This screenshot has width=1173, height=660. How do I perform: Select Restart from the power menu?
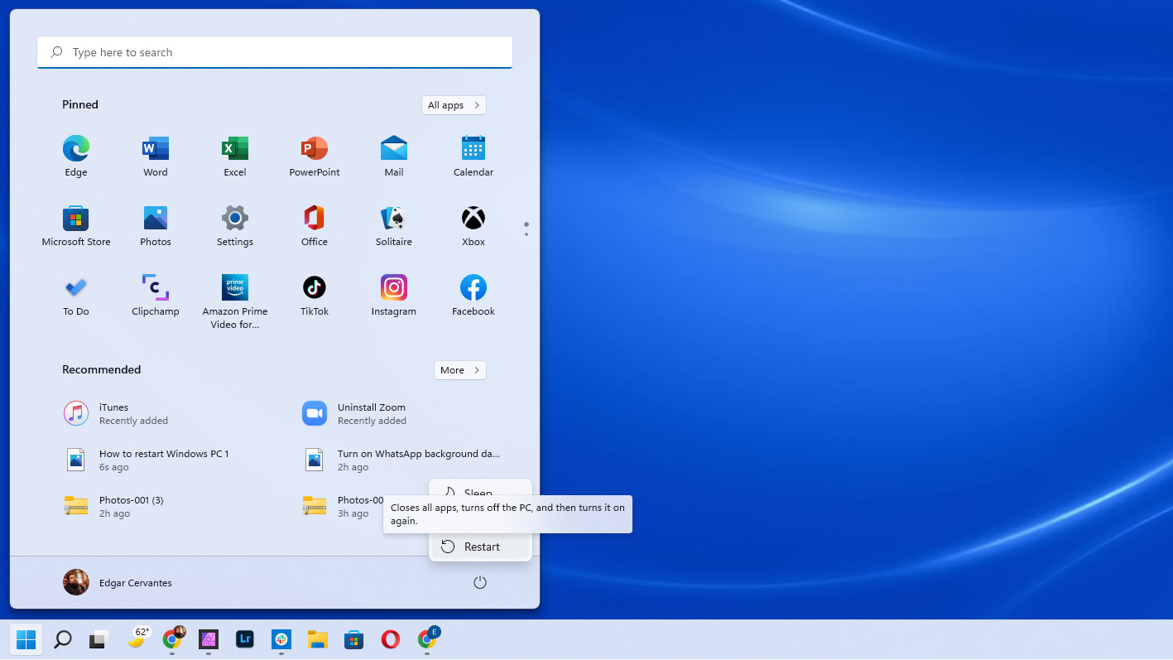tap(481, 547)
